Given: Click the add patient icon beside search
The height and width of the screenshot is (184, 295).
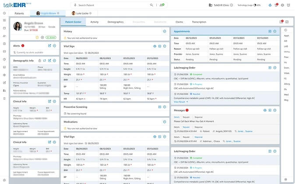Looking at the screenshot, I should point(162,5).
